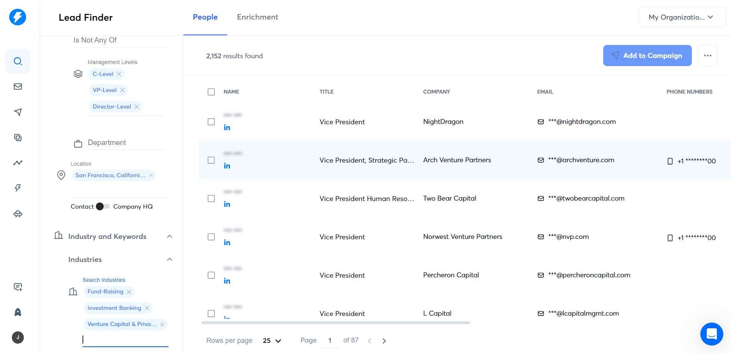Collapse the Industries subsection
This screenshot has height=354, width=731.
click(x=170, y=259)
